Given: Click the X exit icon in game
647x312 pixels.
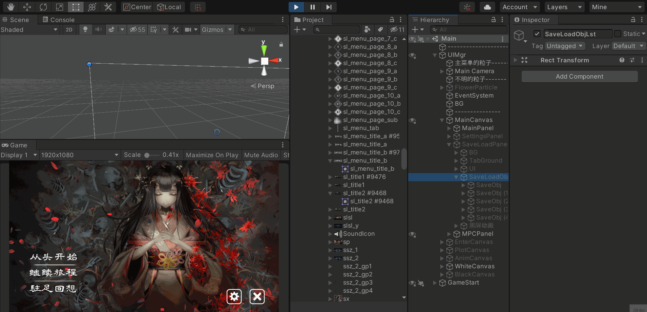Looking at the screenshot, I should click(x=257, y=297).
